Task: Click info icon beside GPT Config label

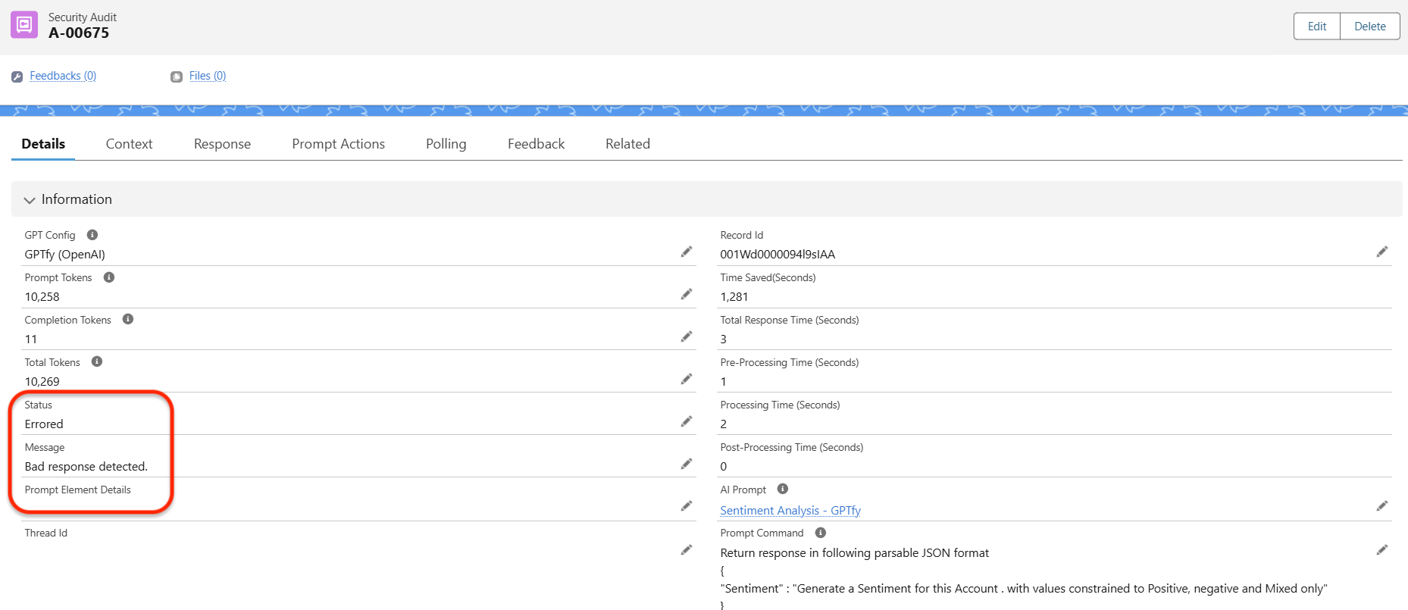Action: tap(92, 235)
